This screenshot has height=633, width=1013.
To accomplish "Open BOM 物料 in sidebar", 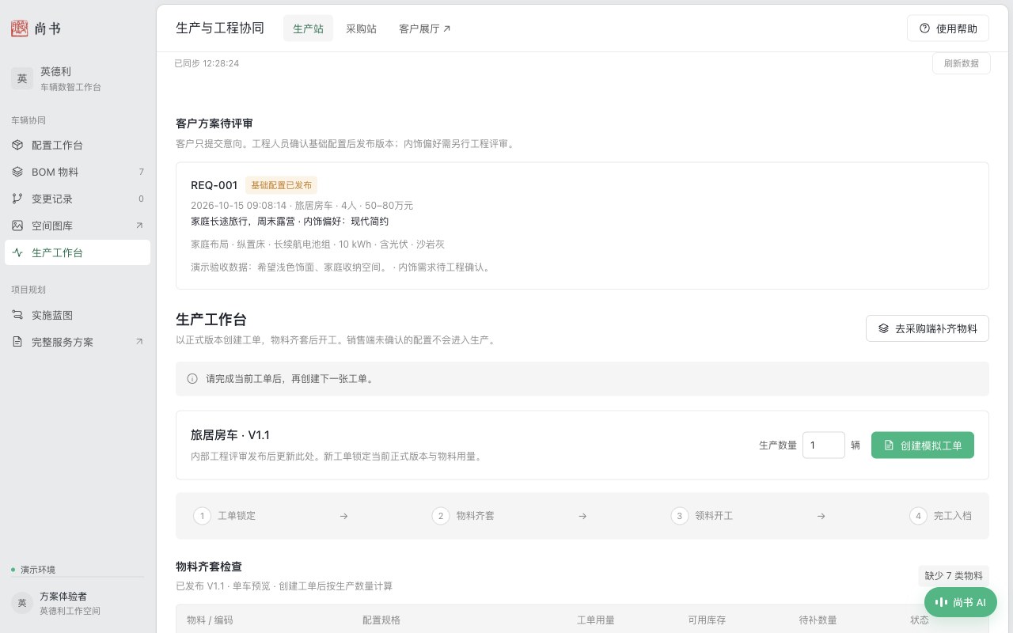I will click(78, 172).
